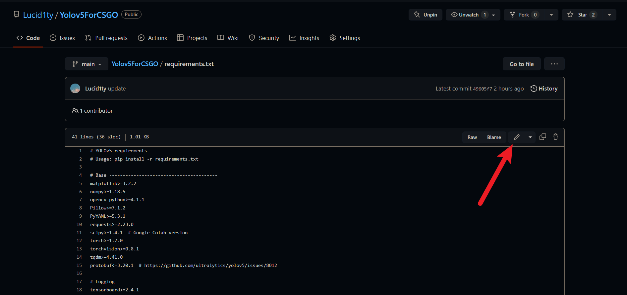Open the Yolov5ForCSGO repository title link
The width and height of the screenshot is (627, 295).
coord(89,15)
